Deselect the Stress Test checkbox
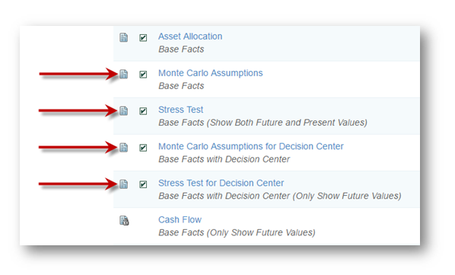This screenshot has height=275, width=455. (x=143, y=111)
